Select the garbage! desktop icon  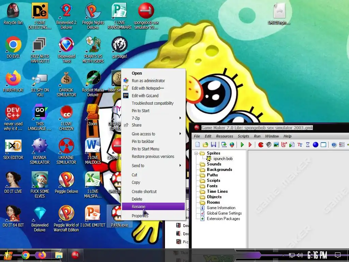click(120, 48)
